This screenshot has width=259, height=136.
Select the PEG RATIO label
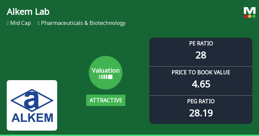click(201, 101)
